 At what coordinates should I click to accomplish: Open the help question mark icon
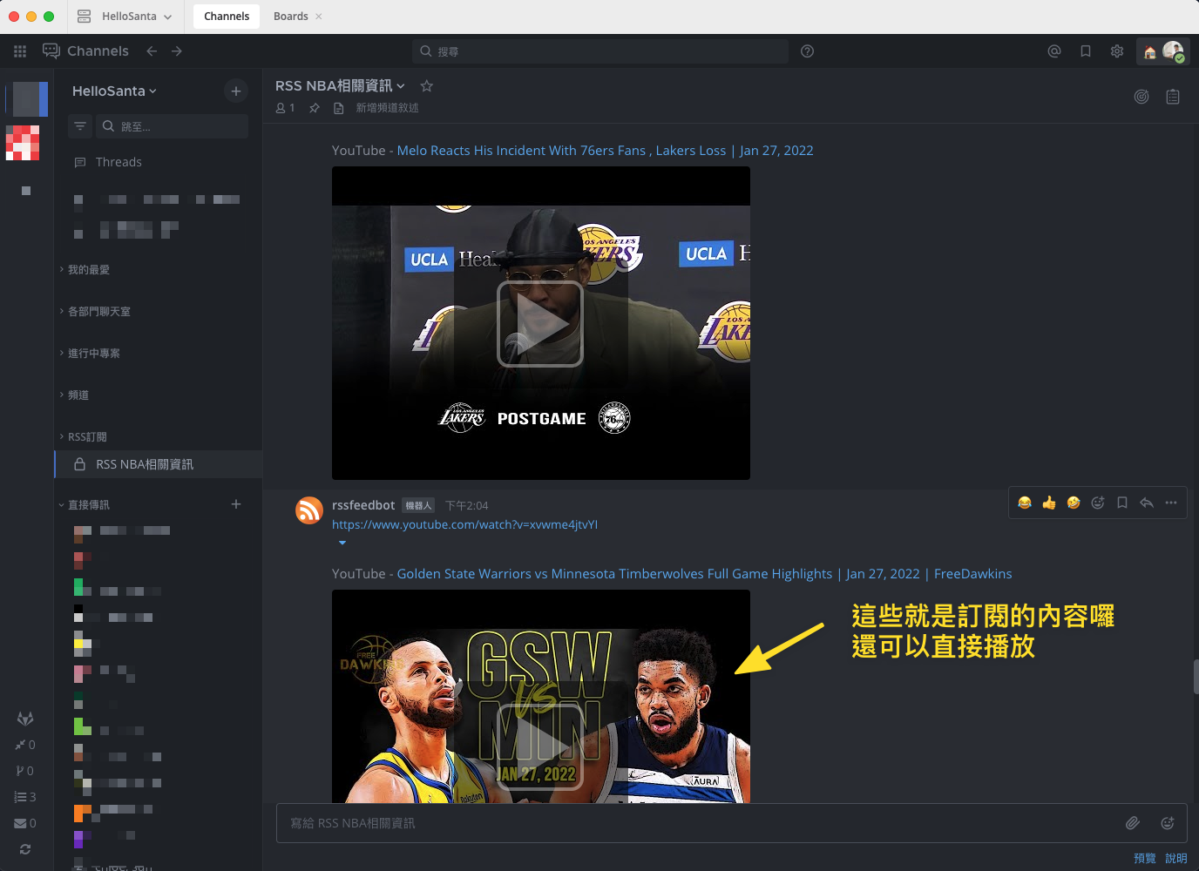(807, 51)
